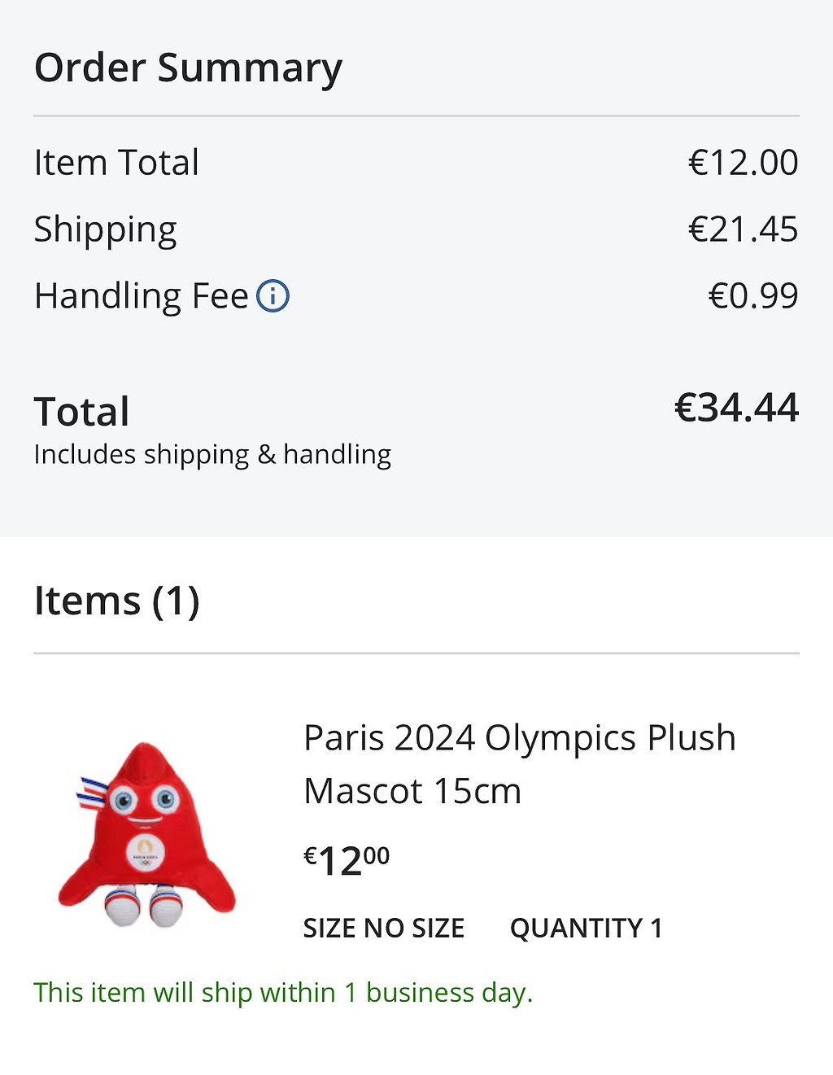The image size is (833, 1075).
Task: Click the product price below the mascot title
Action: pyautogui.click(x=347, y=860)
